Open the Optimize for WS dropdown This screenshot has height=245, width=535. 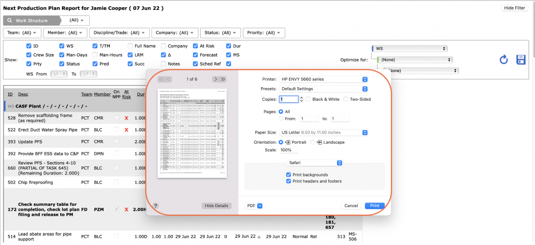(409, 49)
